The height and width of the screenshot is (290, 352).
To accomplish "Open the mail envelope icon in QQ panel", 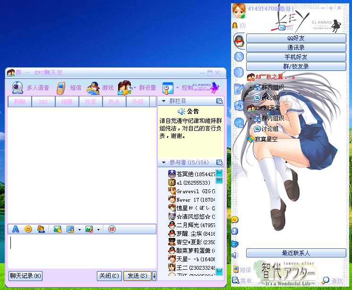I will coord(282,28).
